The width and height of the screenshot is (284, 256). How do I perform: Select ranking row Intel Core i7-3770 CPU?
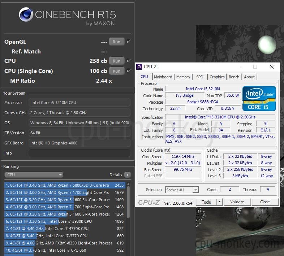65,236
